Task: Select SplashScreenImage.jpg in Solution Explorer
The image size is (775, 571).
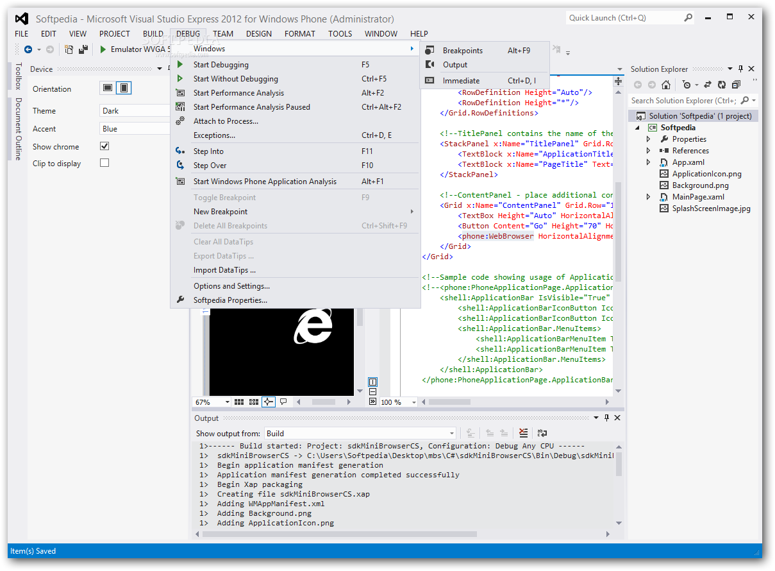Action: coord(711,209)
